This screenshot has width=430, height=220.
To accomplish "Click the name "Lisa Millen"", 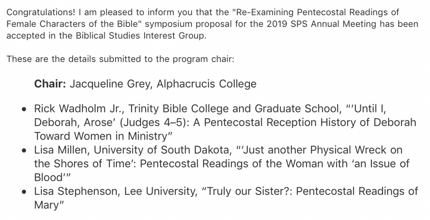I will tap(60, 149).
